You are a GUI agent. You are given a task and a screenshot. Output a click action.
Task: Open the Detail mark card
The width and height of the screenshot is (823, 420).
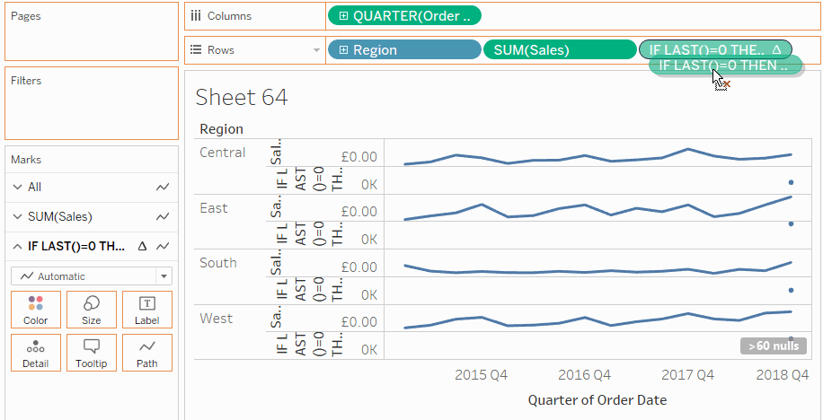pos(36,353)
